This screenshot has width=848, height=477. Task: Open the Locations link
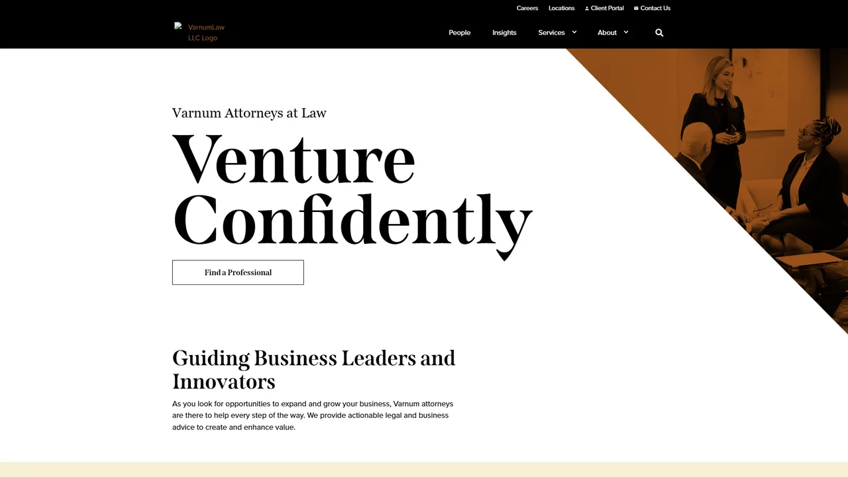tap(561, 8)
